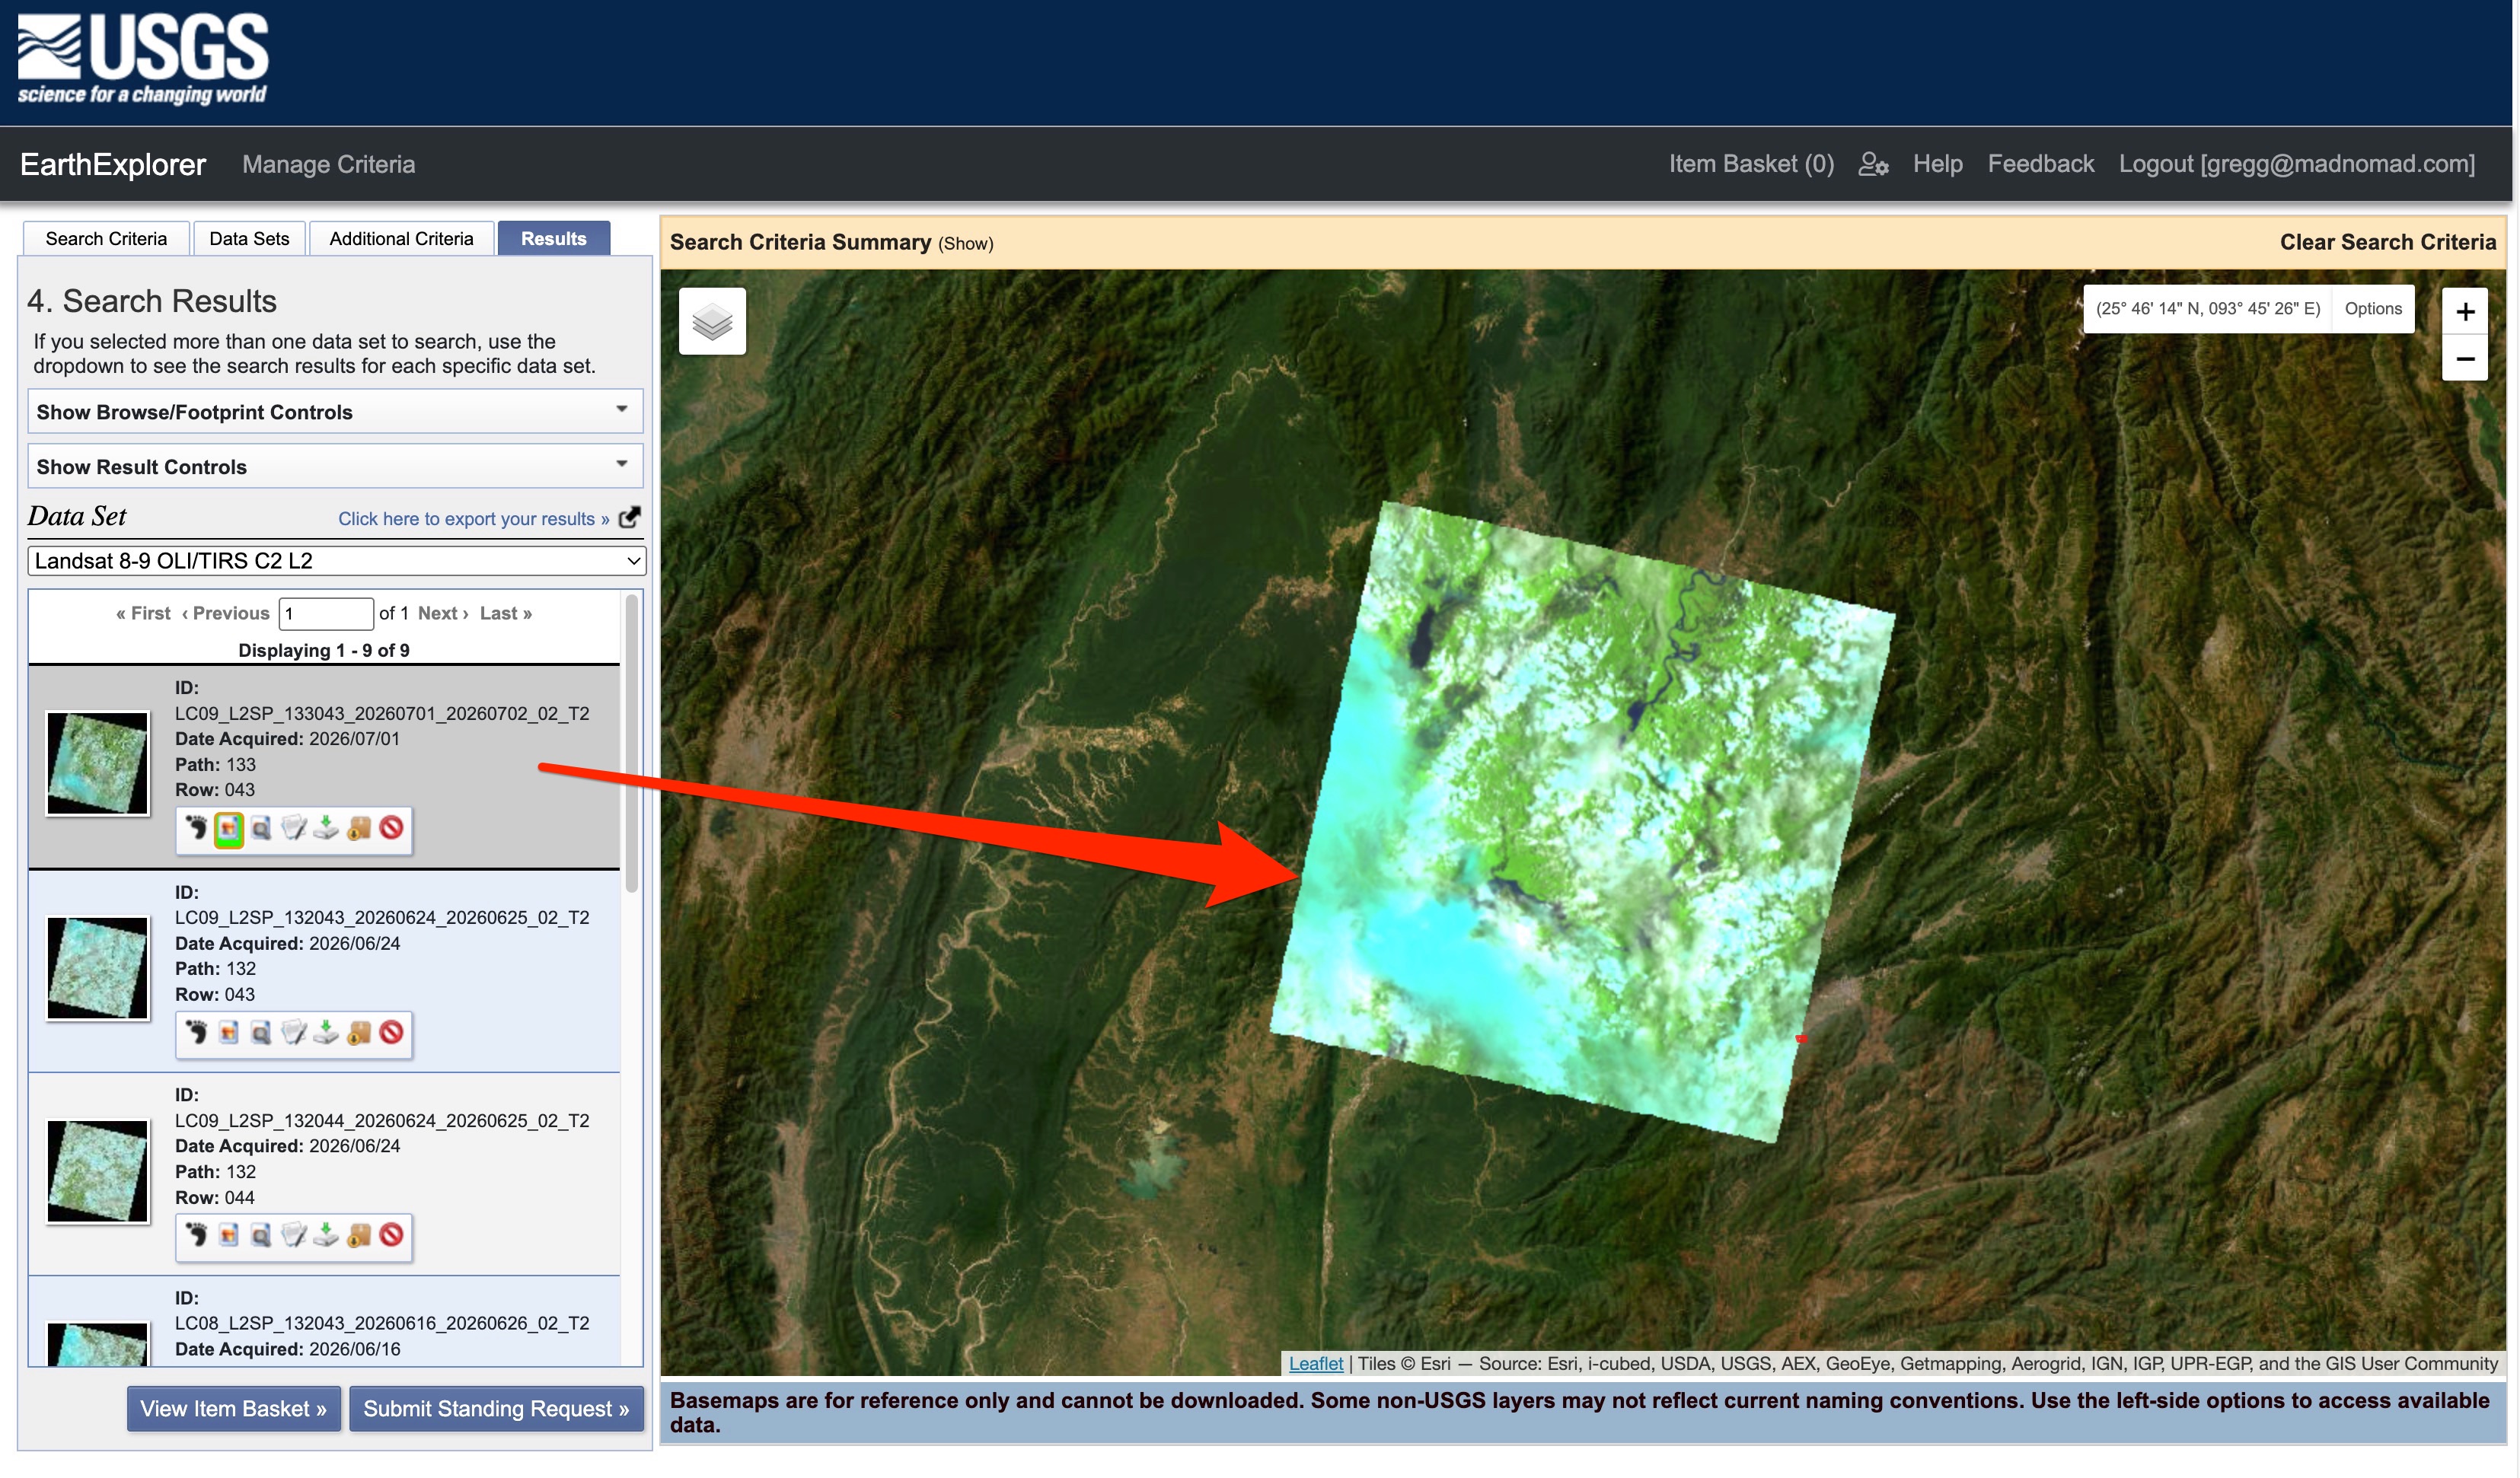
Task: Open Manage Criteria menu
Action: click(328, 165)
